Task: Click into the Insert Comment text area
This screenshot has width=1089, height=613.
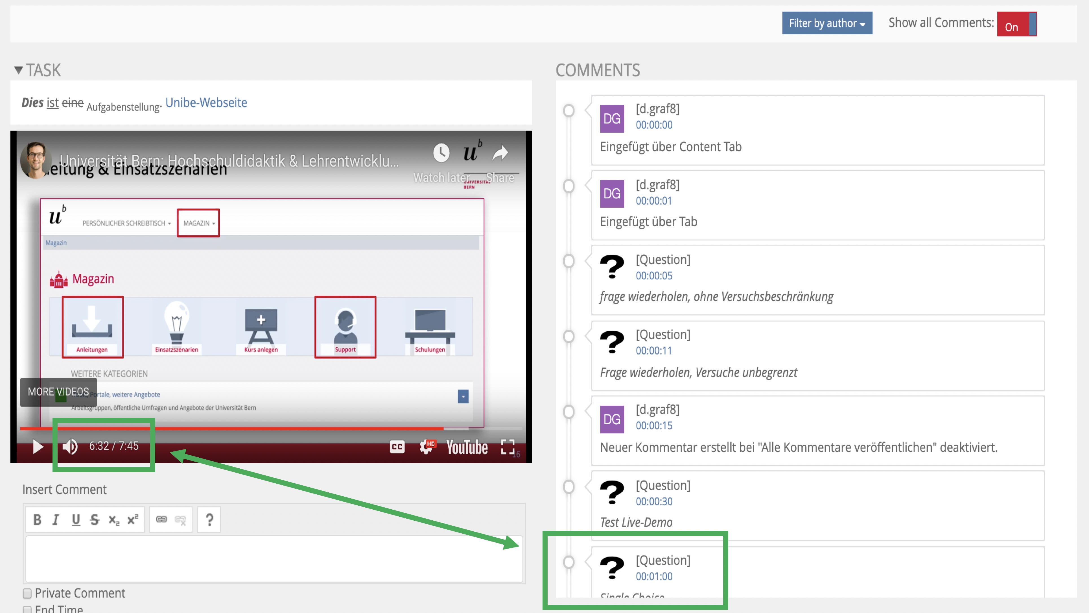Action: pos(274,559)
